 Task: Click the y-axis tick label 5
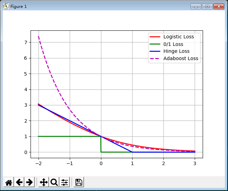[x=26, y=74]
